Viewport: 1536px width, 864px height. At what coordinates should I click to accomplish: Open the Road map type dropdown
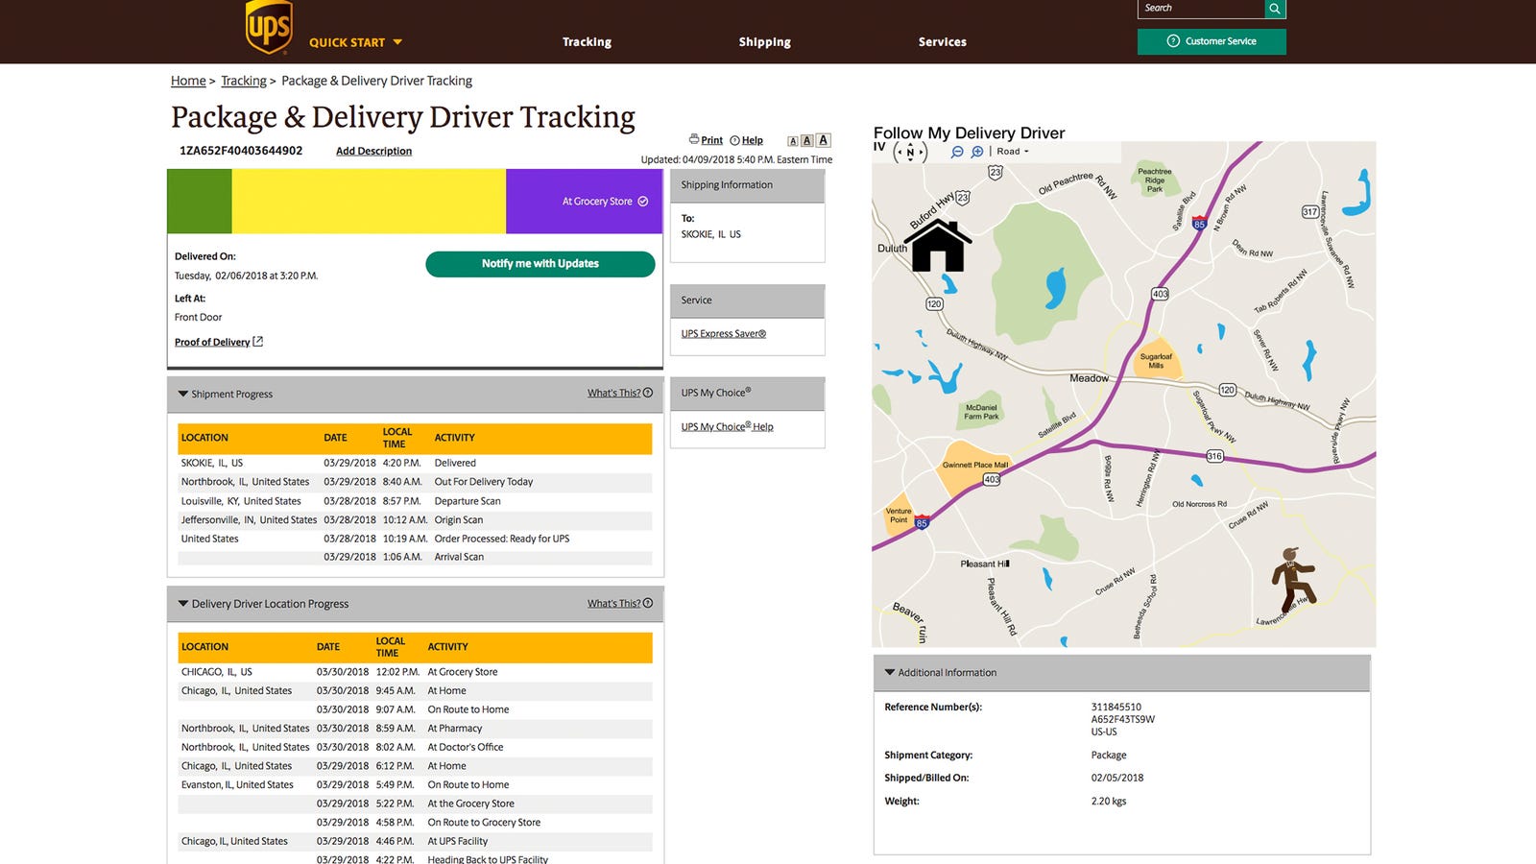(1013, 152)
